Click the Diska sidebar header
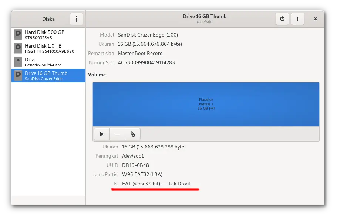This screenshot has height=219, width=337. click(x=48, y=18)
